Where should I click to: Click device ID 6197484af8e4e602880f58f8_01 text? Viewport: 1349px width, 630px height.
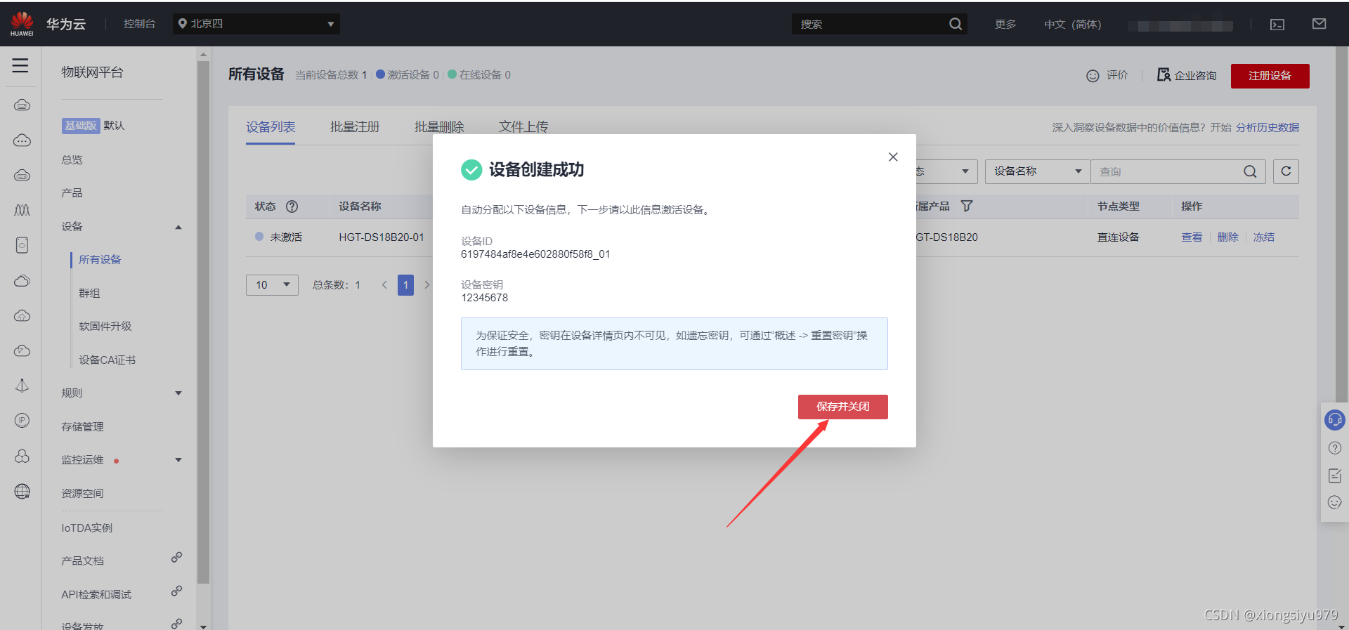535,254
